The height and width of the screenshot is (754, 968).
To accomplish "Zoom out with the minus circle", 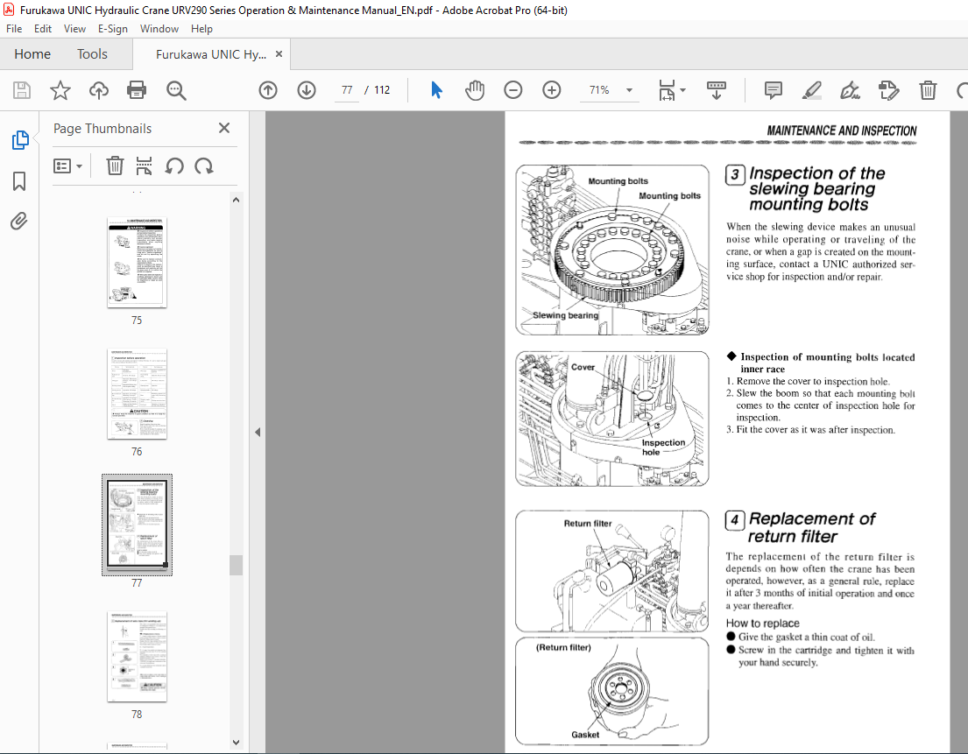I will (513, 91).
